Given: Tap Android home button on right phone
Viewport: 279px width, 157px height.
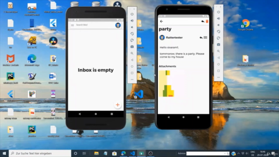Looking at the screenshot, I should click(184, 117).
